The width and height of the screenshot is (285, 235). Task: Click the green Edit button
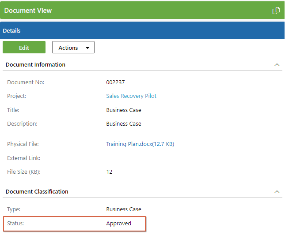pos(24,47)
